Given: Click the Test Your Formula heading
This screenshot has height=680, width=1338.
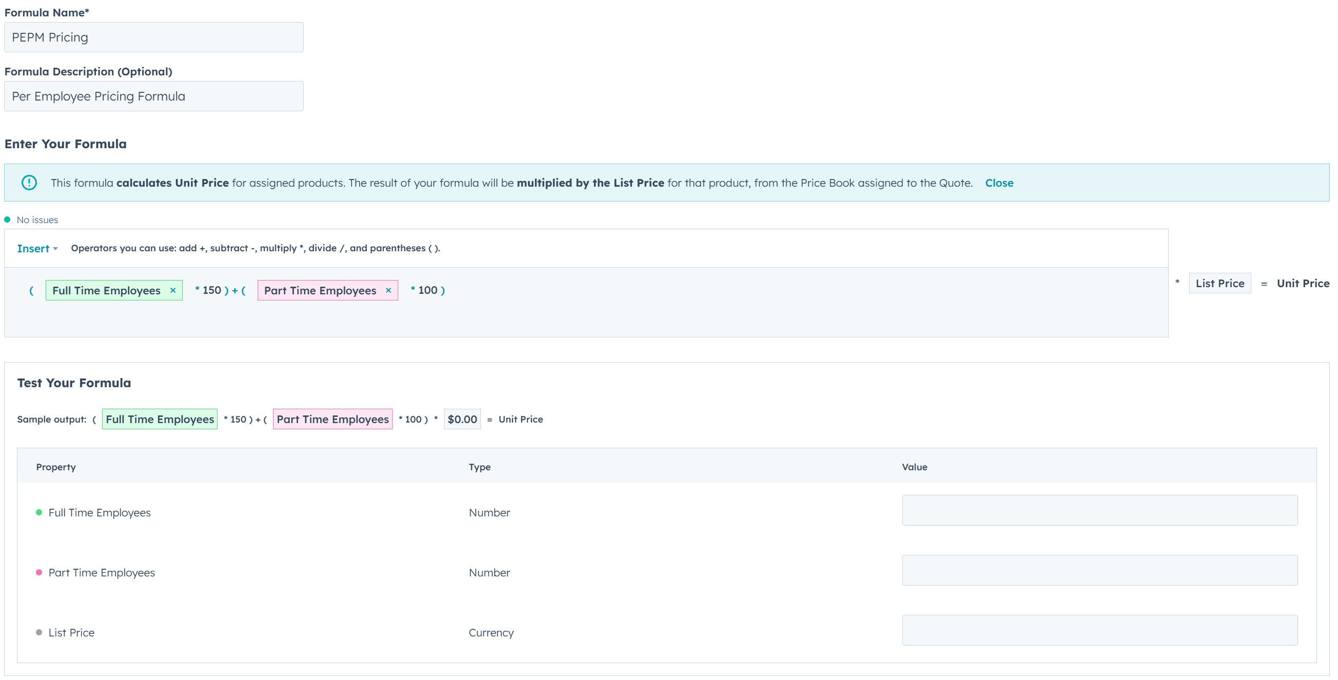Looking at the screenshot, I should coord(74,383).
